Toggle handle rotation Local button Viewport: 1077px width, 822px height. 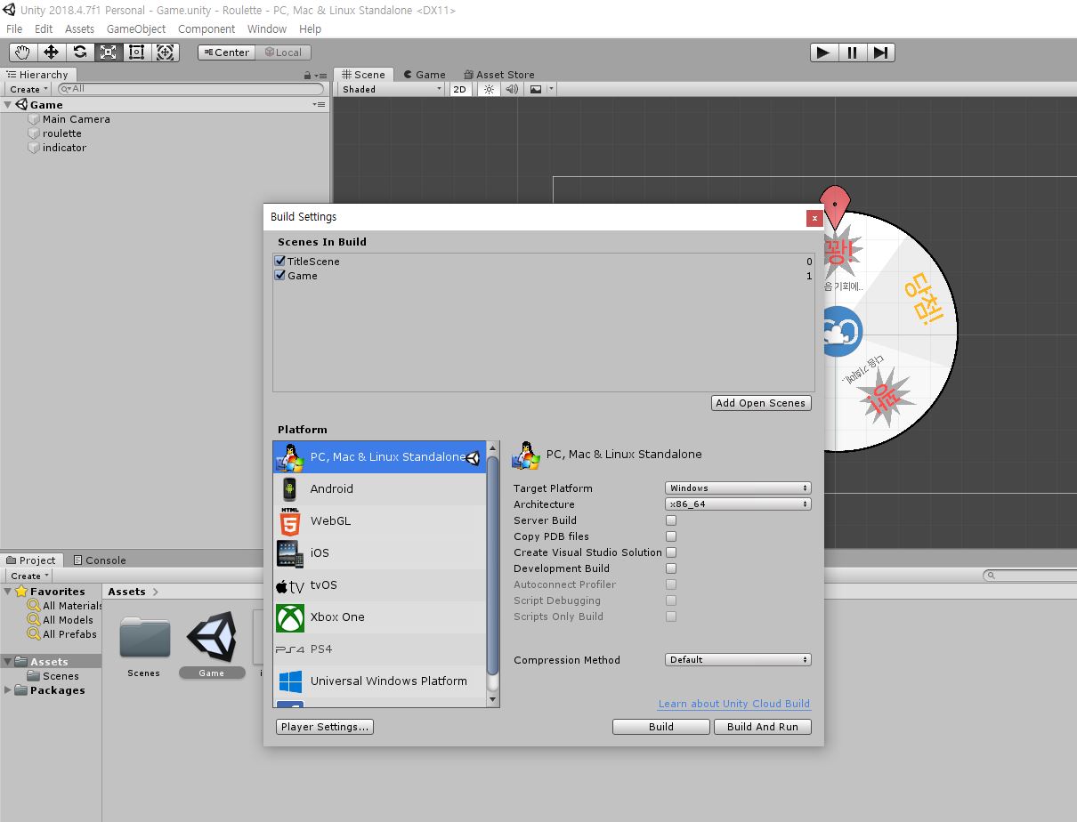[283, 52]
